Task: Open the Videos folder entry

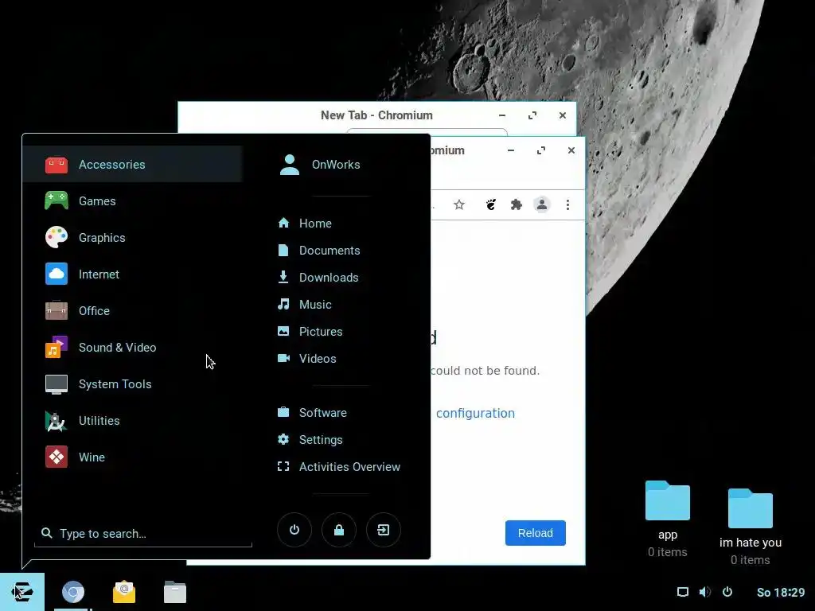Action: [x=306, y=359]
